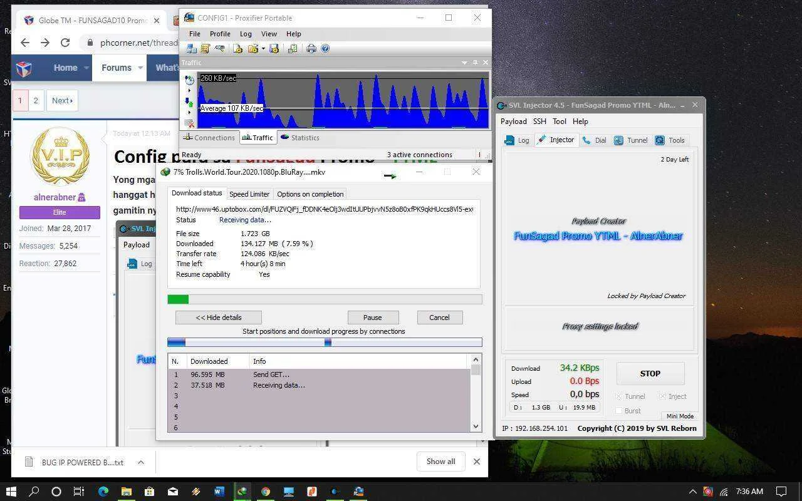Open the dropdown arrow next to Open Profile icon

(263, 48)
